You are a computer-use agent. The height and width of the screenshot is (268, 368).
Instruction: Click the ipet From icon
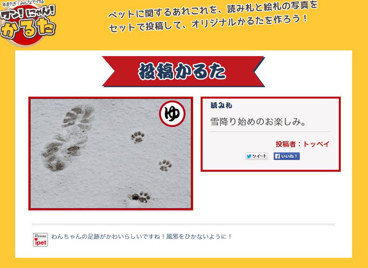[41, 240]
